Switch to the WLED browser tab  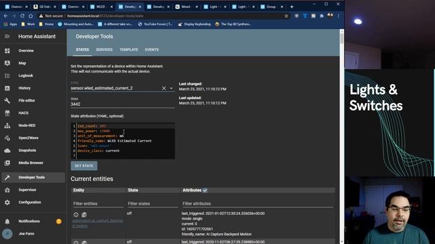(101, 7)
